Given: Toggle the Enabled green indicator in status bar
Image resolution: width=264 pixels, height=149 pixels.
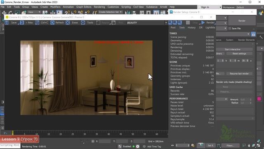Looking at the screenshot, I should click(x=134, y=147).
